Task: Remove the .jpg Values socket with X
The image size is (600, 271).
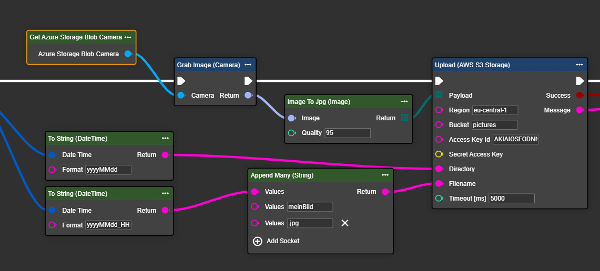Action: (345, 223)
